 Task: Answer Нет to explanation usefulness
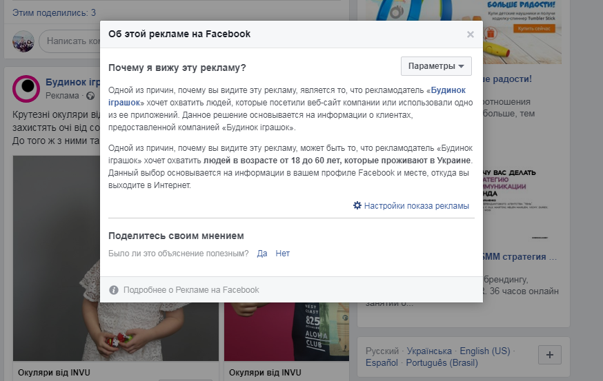[283, 254]
